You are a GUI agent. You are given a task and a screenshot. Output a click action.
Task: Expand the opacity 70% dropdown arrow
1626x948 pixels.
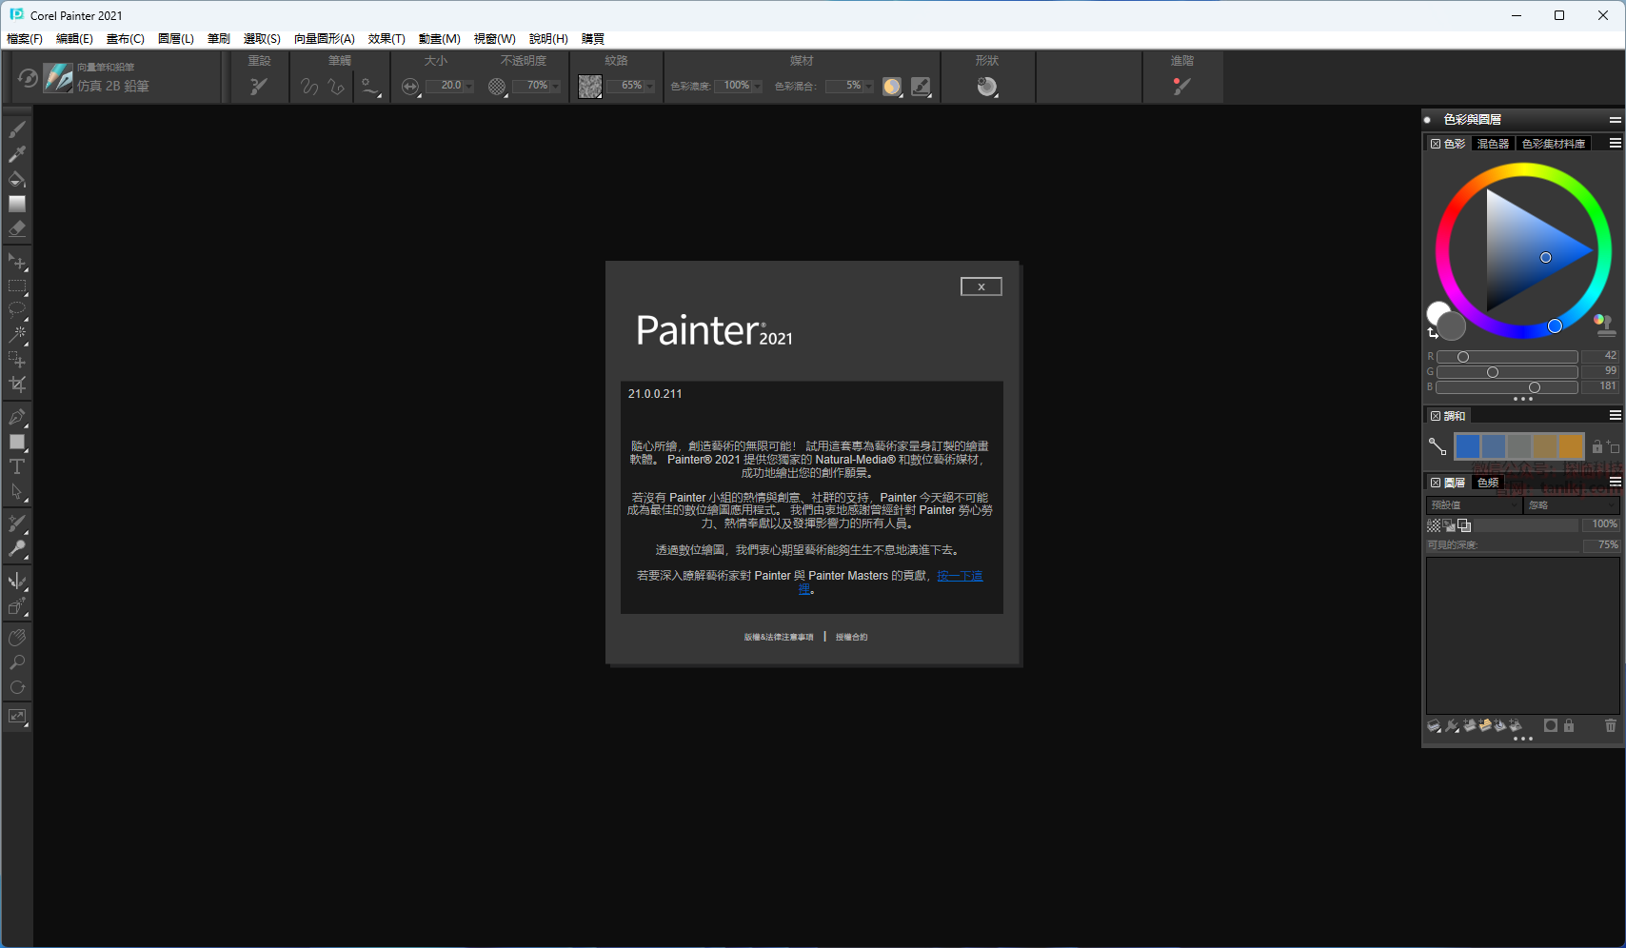(x=556, y=87)
